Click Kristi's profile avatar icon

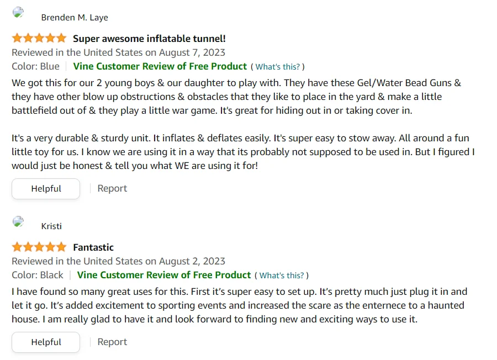click(x=18, y=221)
